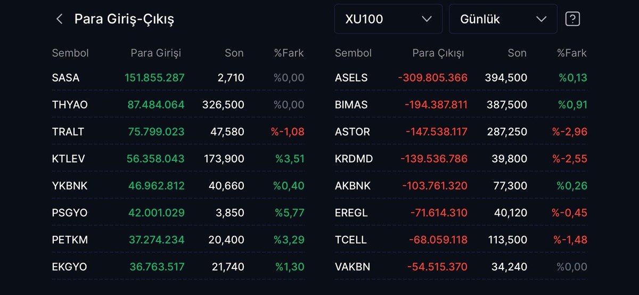
Task: Select the EKGYO inflow row
Action: click(x=178, y=267)
